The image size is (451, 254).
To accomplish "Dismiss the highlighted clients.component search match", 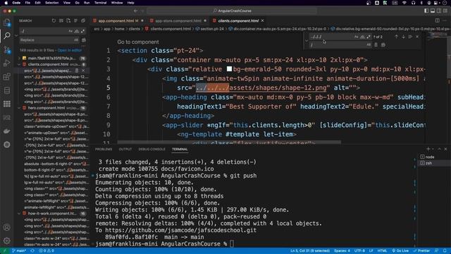I will coord(83,71).
